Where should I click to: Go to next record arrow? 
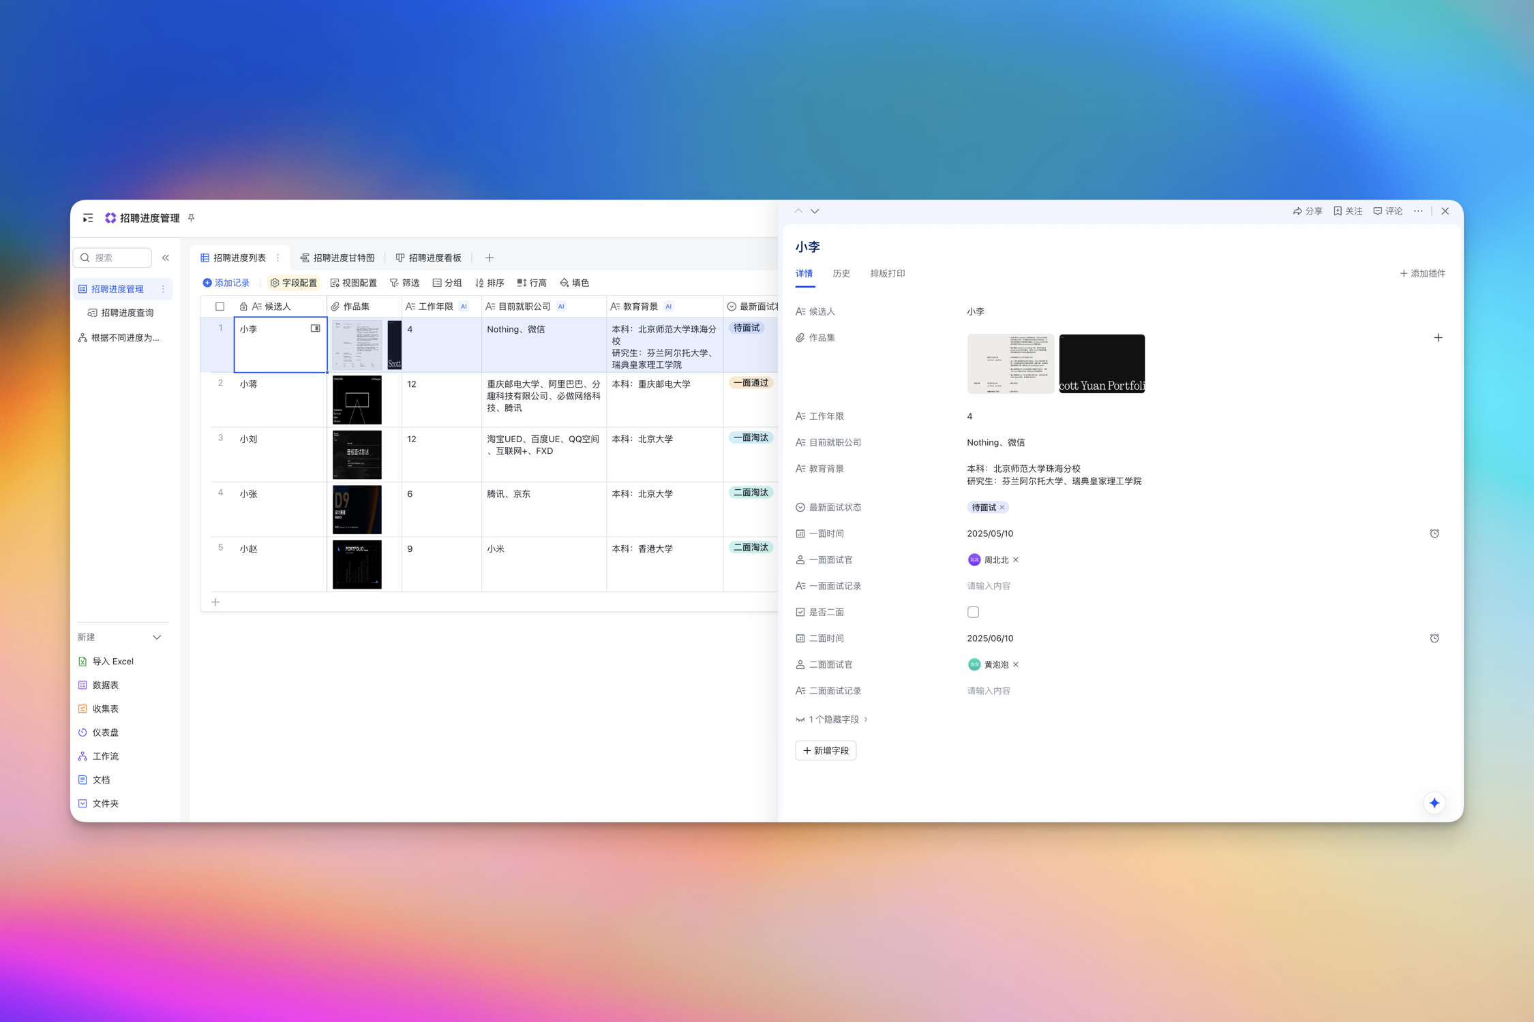click(815, 211)
